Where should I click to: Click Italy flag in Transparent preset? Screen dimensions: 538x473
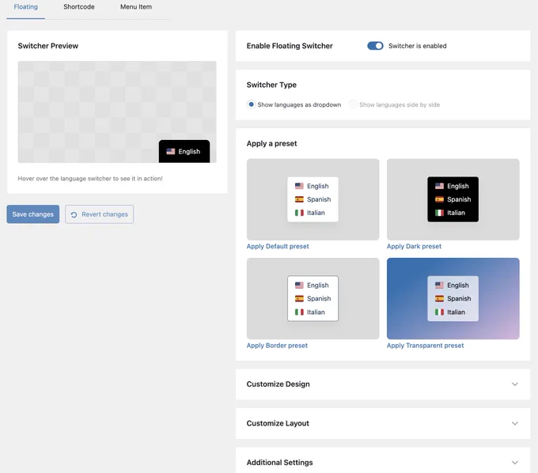[440, 312]
